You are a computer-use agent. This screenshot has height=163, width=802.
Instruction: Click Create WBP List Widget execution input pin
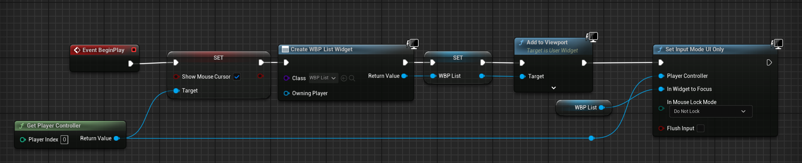[286, 62]
